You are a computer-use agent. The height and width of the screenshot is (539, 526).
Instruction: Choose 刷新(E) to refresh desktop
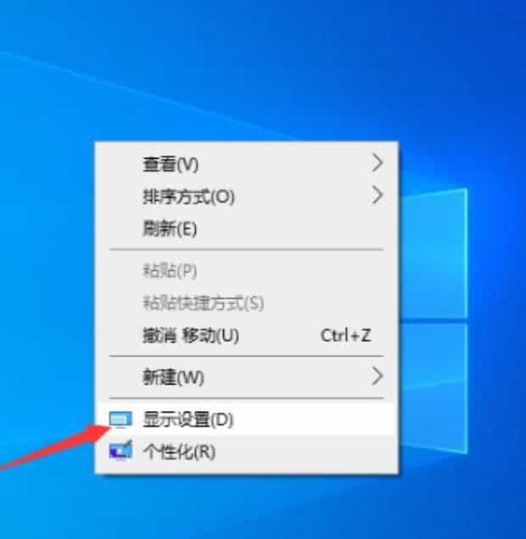click(247, 228)
